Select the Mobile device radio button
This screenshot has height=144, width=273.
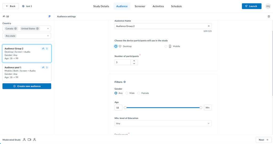[166, 46]
